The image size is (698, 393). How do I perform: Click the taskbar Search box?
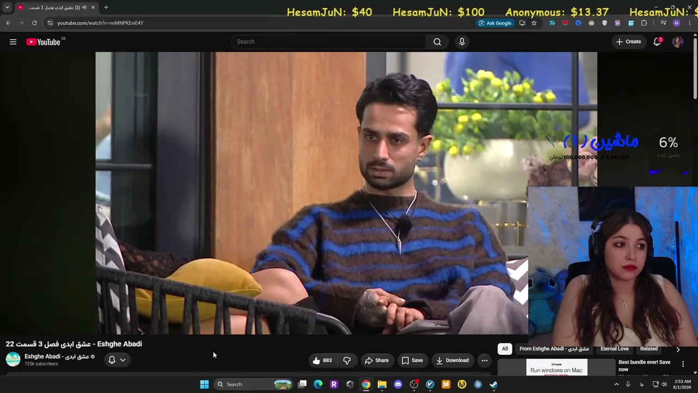pos(254,384)
